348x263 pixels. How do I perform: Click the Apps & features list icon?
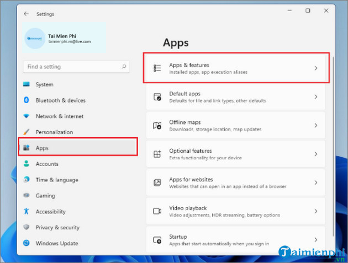pyautogui.click(x=157, y=68)
